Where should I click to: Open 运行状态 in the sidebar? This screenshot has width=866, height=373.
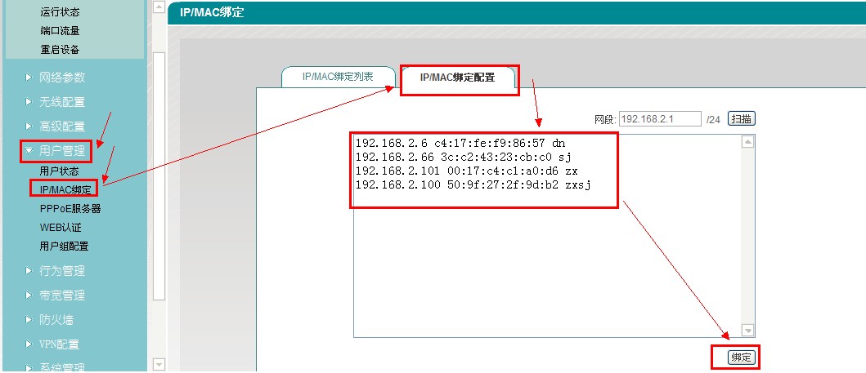[x=60, y=12]
